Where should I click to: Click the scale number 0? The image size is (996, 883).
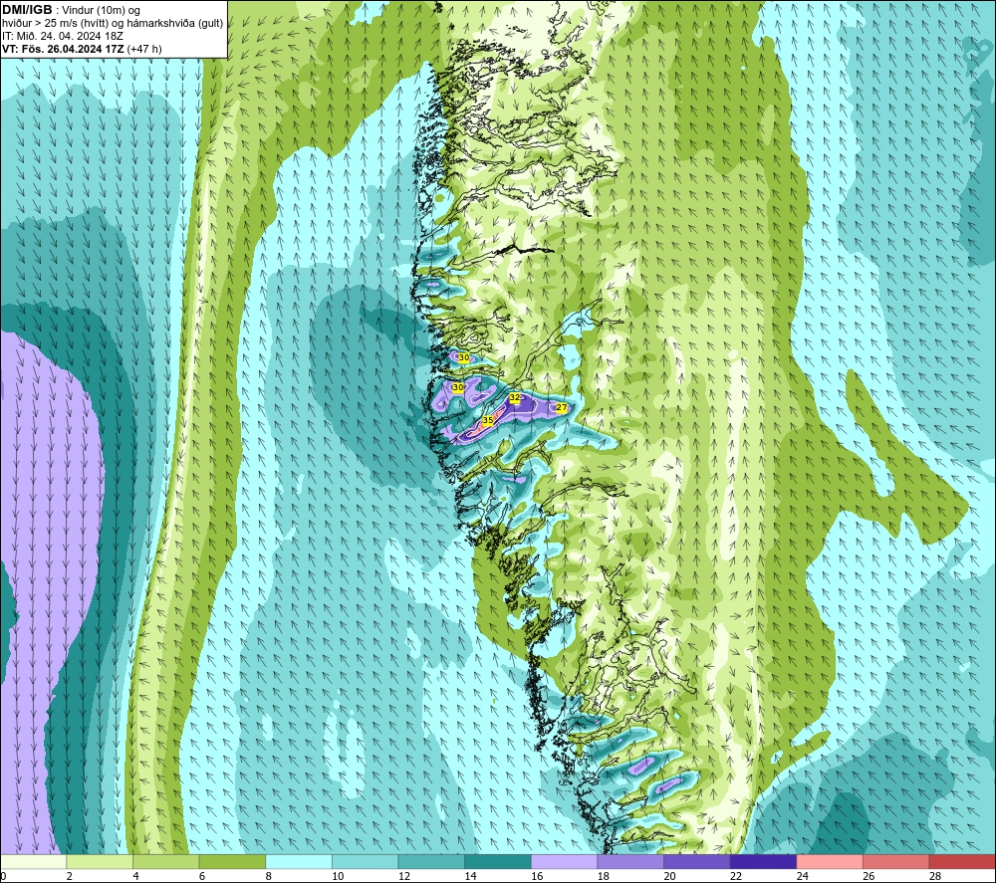(3, 876)
